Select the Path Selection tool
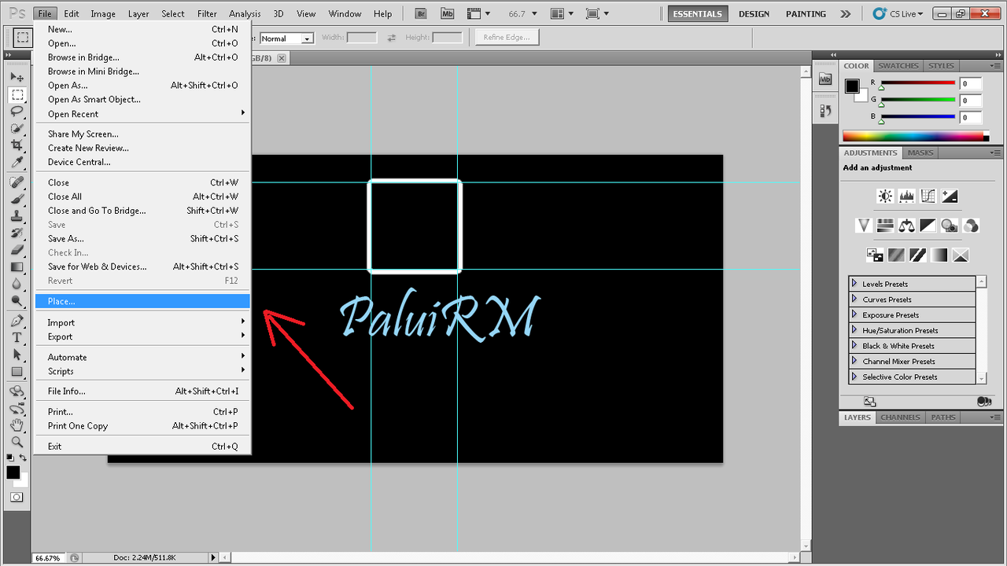The width and height of the screenshot is (1007, 566). point(17,355)
